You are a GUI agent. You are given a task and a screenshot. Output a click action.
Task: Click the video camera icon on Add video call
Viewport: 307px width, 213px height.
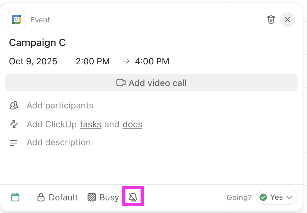(121, 83)
